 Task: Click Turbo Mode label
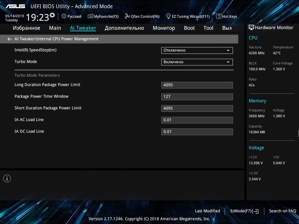pos(26,62)
